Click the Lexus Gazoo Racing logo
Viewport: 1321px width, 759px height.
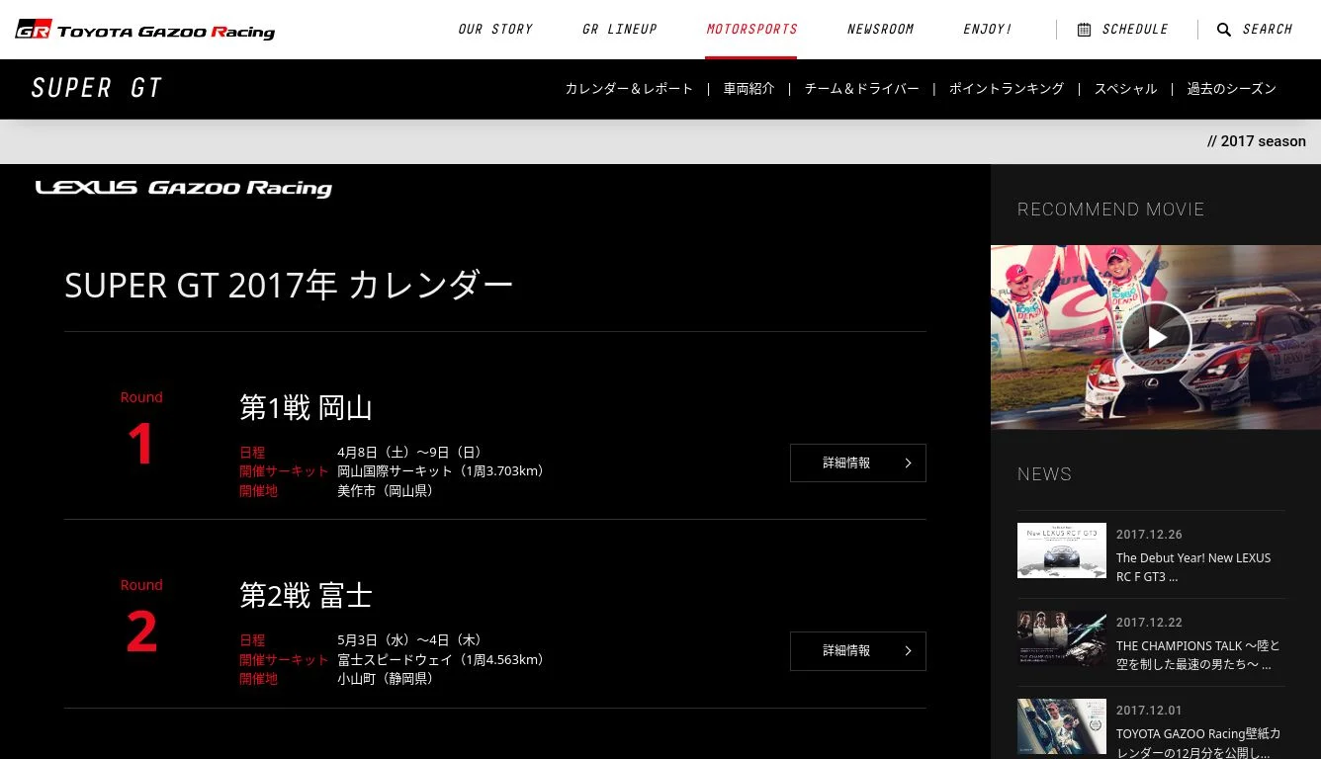(x=184, y=188)
